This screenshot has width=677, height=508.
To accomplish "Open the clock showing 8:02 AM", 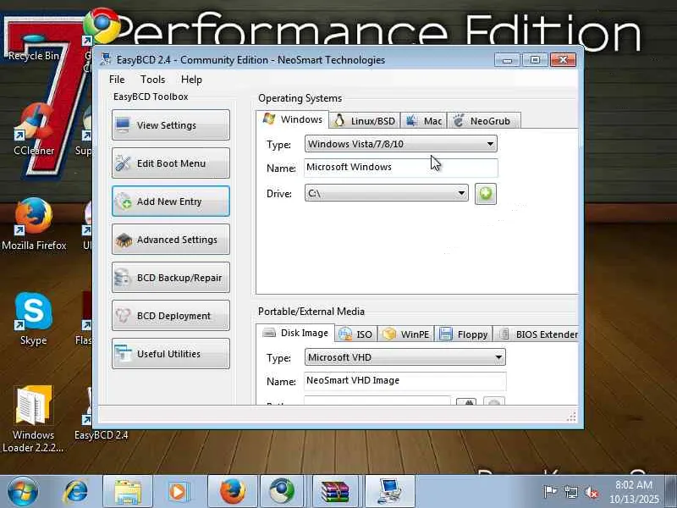I will (x=634, y=492).
